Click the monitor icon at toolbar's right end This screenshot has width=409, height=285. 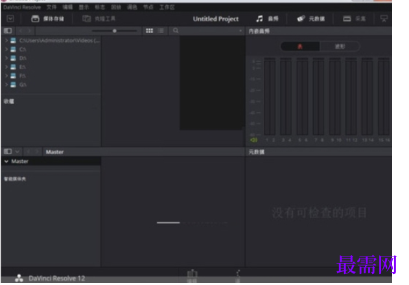[x=384, y=19]
